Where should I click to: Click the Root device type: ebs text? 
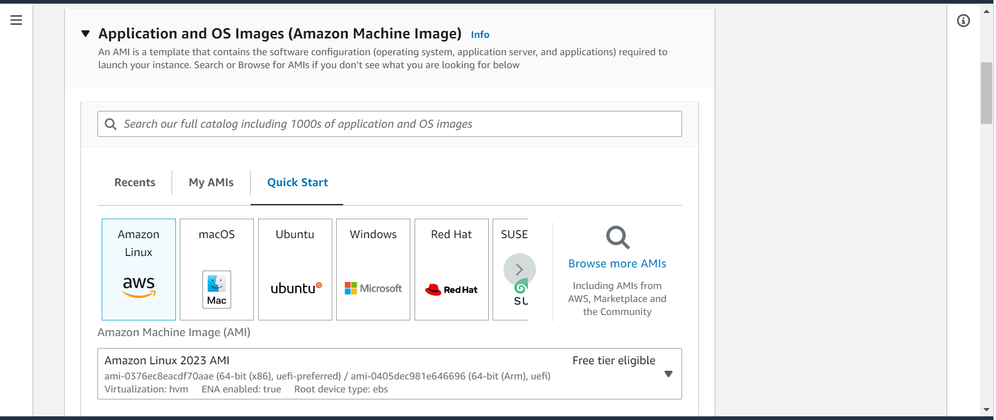(x=341, y=389)
